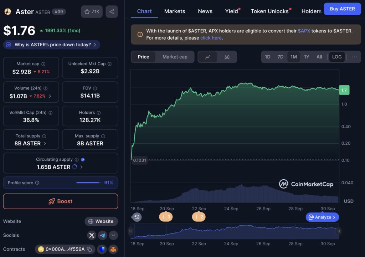Open the X (Twitter) social link
Image resolution: width=365 pixels, height=257 pixels.
point(92,235)
